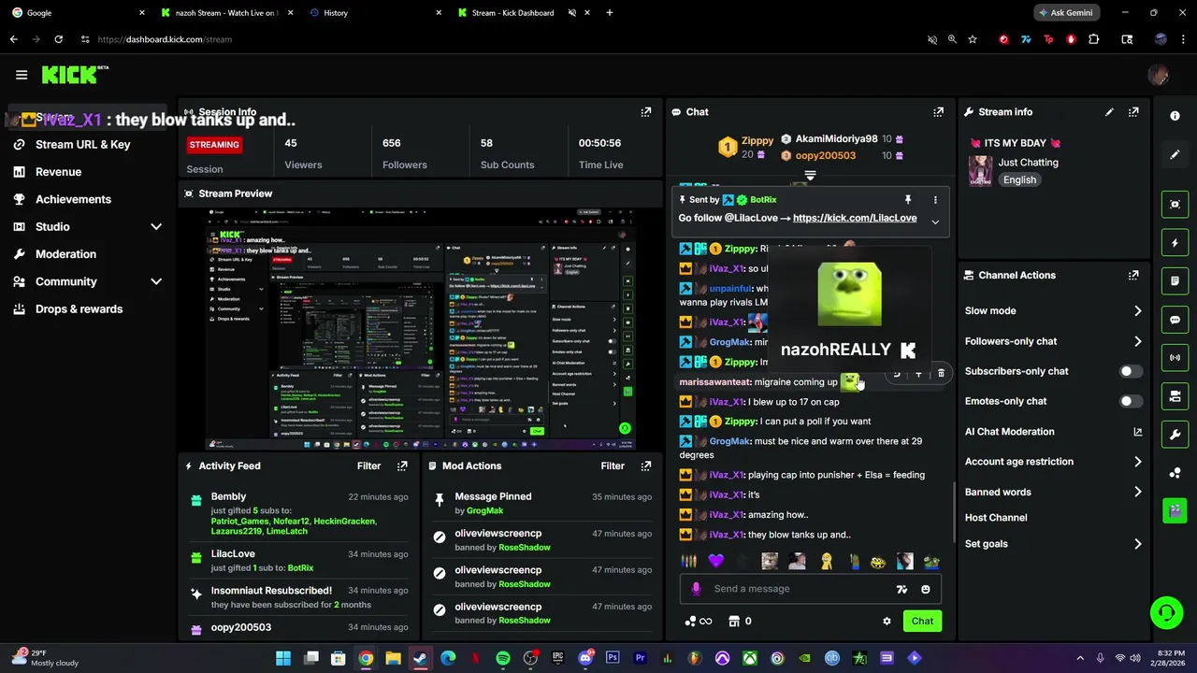Click the wrench icon in right sidebar
1197x673 pixels.
click(x=1175, y=435)
